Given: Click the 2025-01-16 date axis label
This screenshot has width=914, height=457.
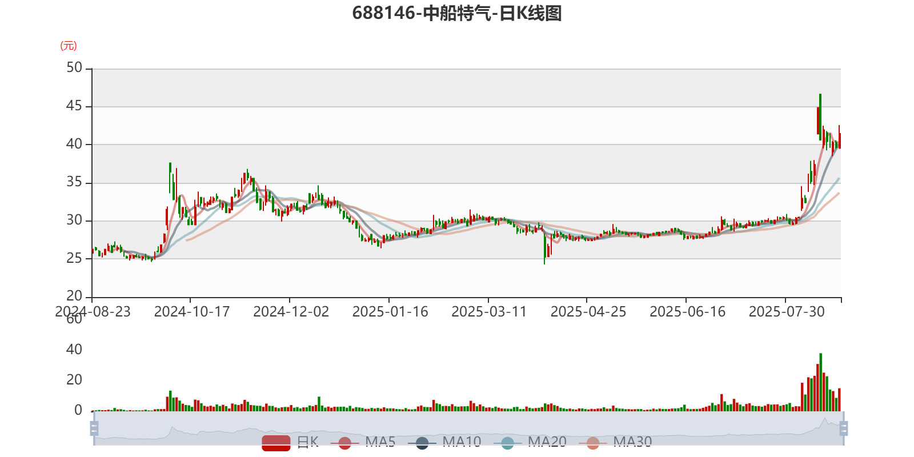Looking at the screenshot, I should tap(390, 312).
